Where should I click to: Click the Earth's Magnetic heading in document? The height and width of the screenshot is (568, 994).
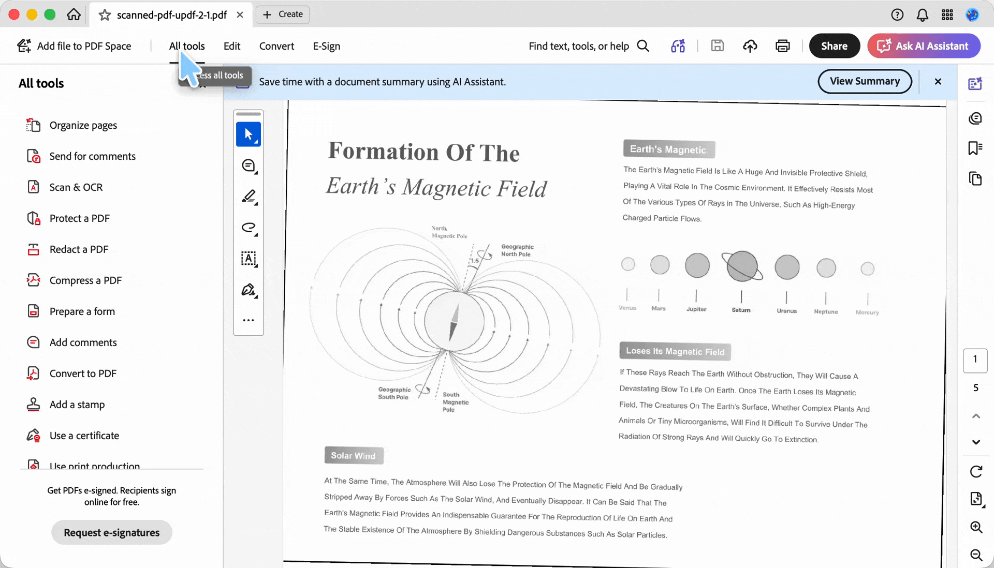[x=668, y=149]
